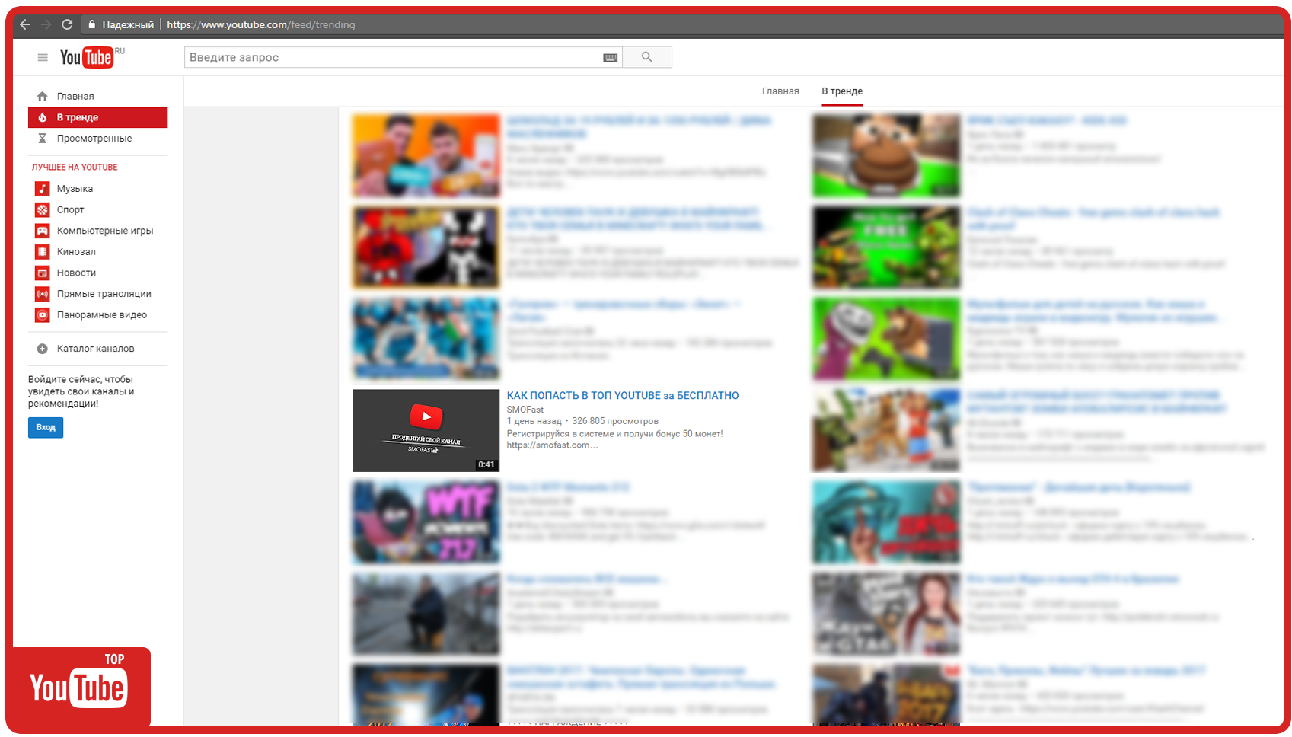Viewport: 1292px width, 737px height.
Task: Open the blurred thumbnail with pink WTF text
Action: (426, 522)
